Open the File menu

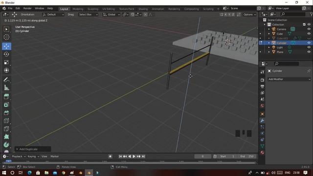pos(10,8)
